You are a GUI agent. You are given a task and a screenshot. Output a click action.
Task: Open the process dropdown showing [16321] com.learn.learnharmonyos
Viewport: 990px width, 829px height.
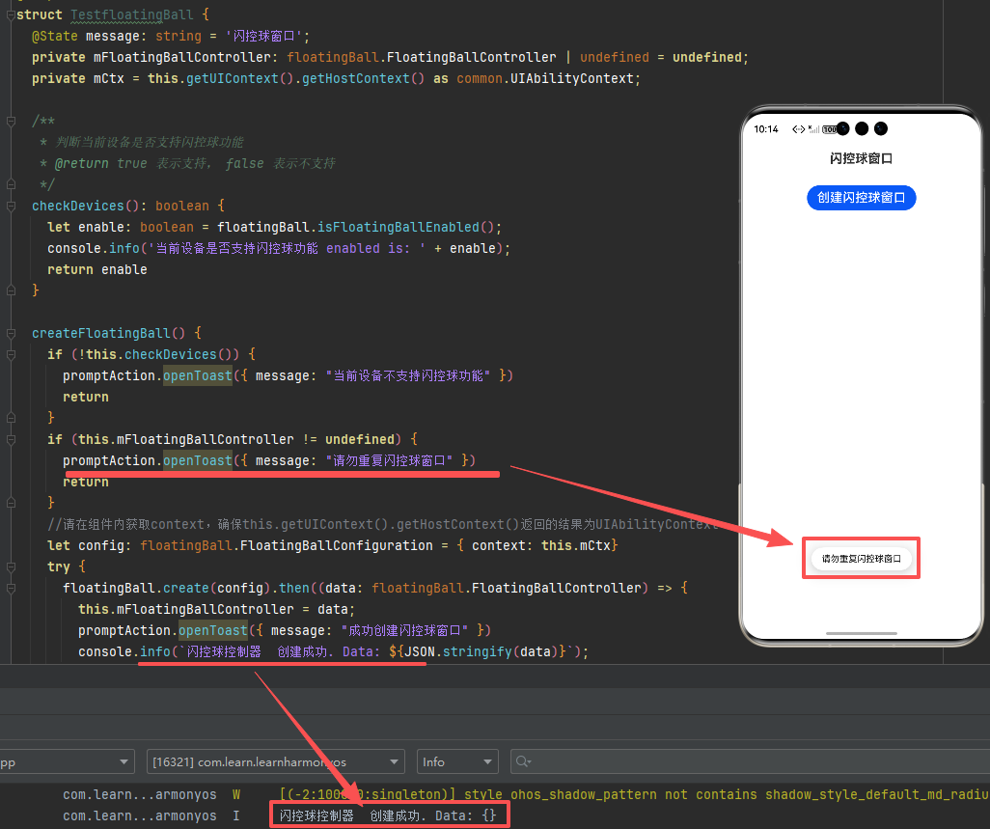coord(275,761)
